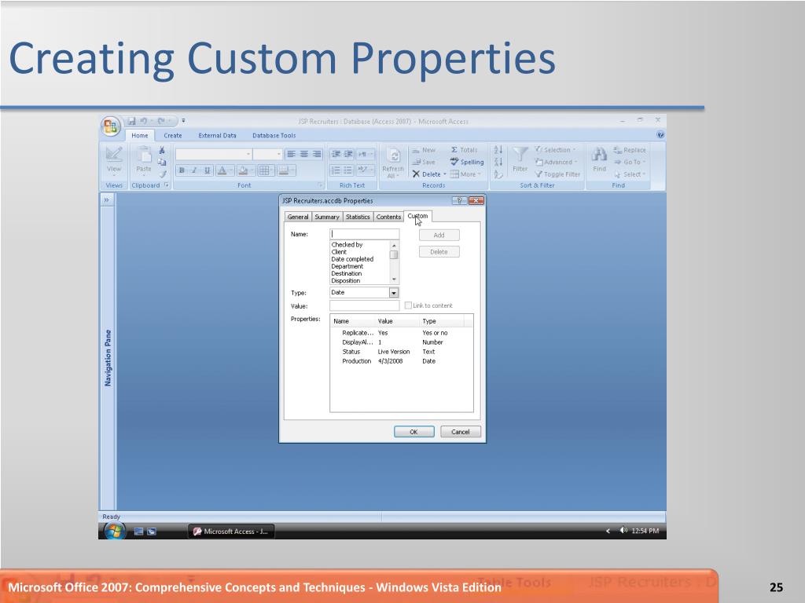Open the font size combo box
805x603 pixels.
(267, 154)
